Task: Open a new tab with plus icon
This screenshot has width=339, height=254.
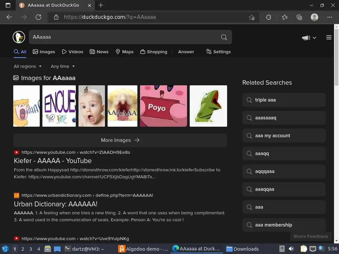Action: point(101,5)
